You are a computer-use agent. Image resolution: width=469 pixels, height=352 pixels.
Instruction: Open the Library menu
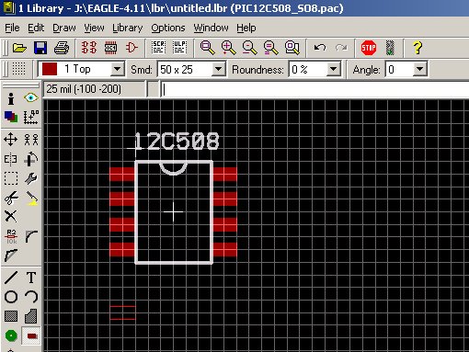128,28
